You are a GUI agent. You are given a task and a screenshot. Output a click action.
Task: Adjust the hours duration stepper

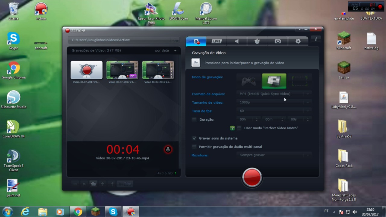[x=257, y=119]
